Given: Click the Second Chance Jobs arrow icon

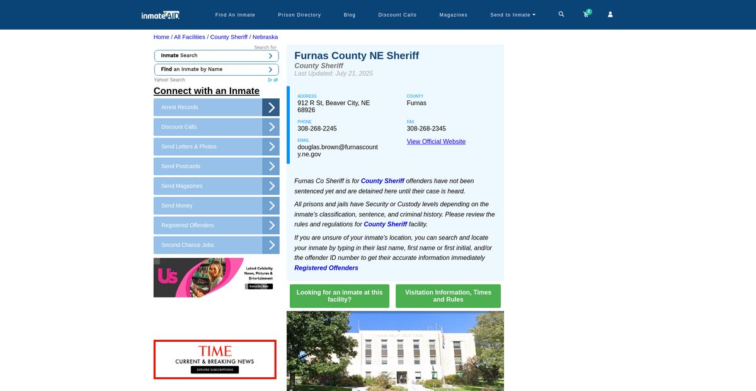Looking at the screenshot, I should click(x=271, y=245).
